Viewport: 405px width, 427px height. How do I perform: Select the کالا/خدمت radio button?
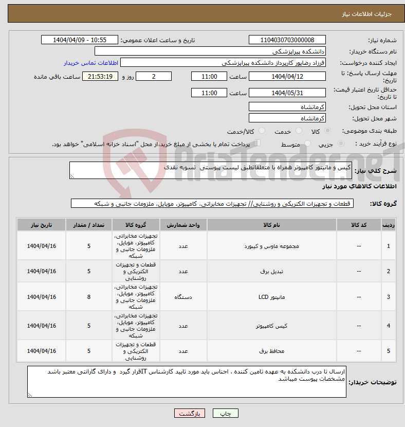[x=262, y=131]
